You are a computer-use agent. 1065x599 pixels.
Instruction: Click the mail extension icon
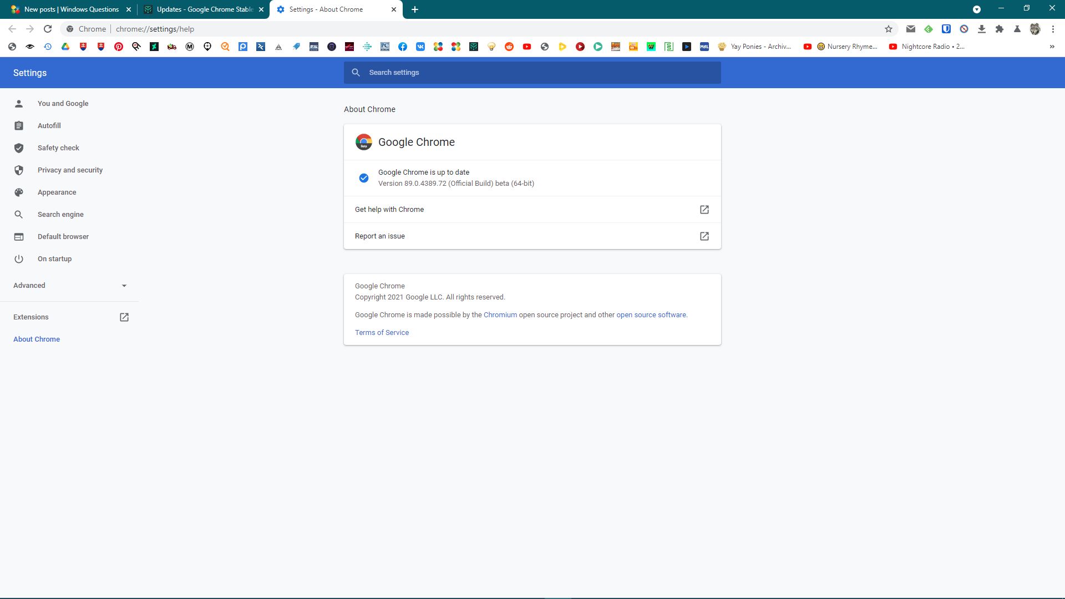(911, 29)
